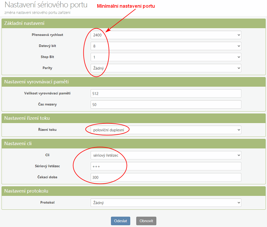The height and width of the screenshot is (227, 267).
Task: Click the Velikost vyrovnávací paměti input field
Action: coord(166,93)
